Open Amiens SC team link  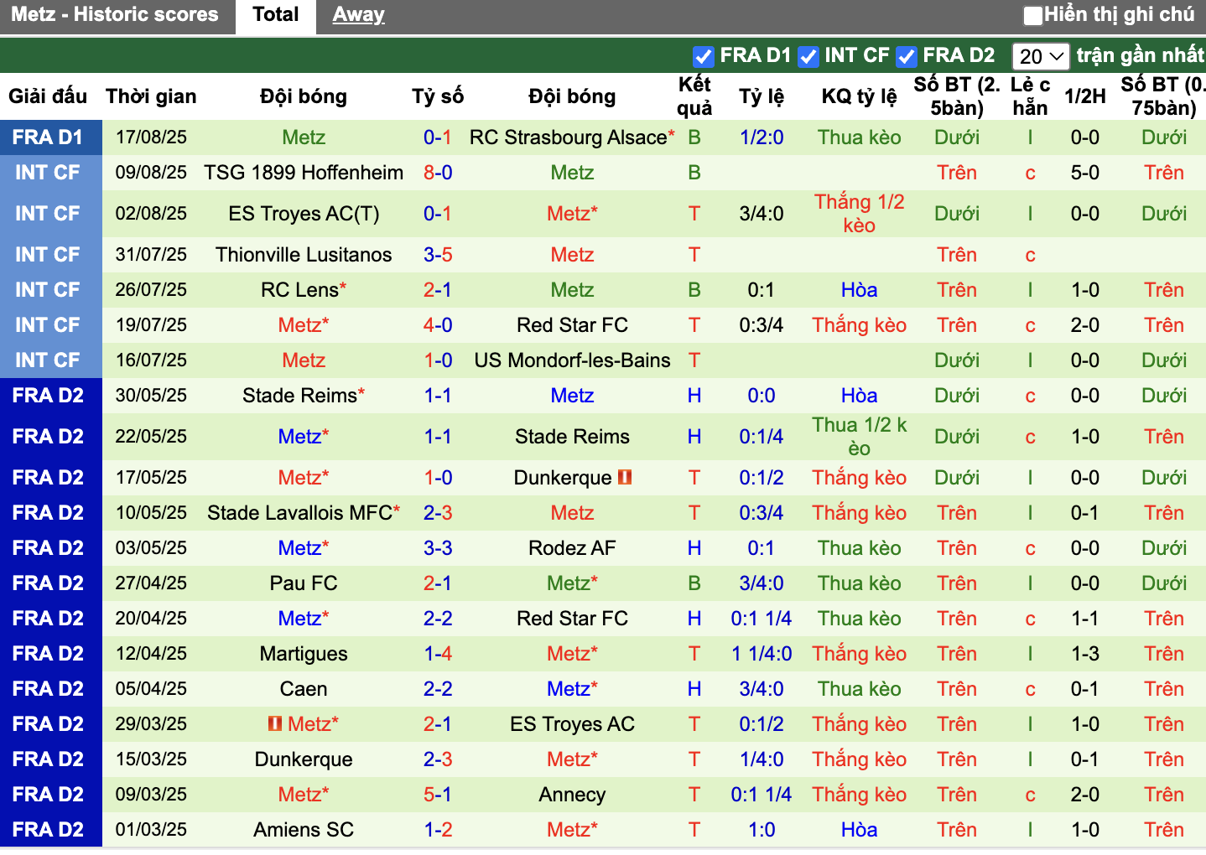(x=304, y=830)
